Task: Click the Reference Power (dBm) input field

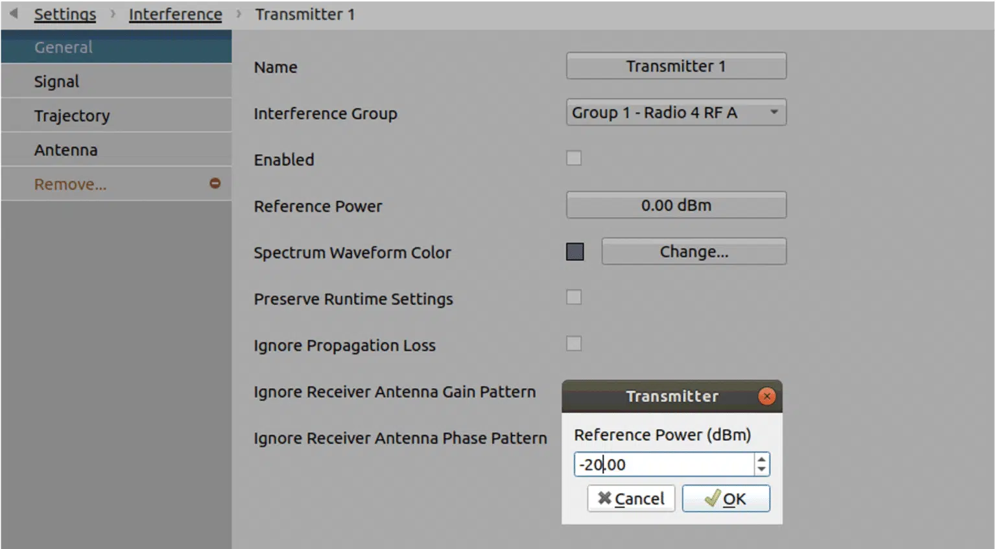Action: coord(664,464)
